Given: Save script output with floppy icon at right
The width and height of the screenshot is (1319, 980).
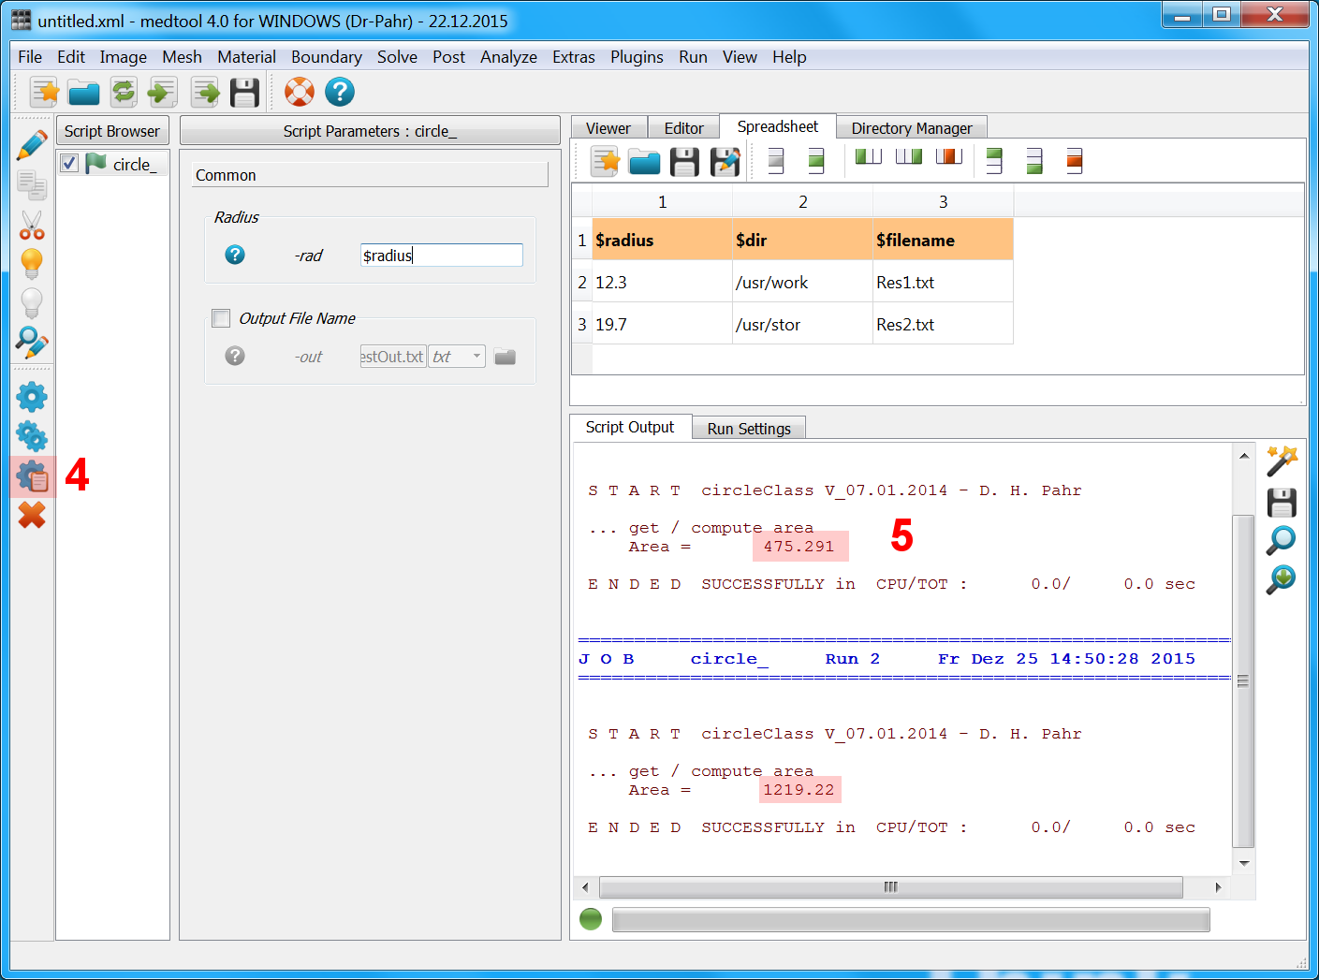Looking at the screenshot, I should [1282, 503].
